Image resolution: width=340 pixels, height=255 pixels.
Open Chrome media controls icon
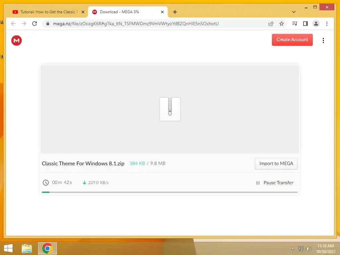[x=295, y=24]
